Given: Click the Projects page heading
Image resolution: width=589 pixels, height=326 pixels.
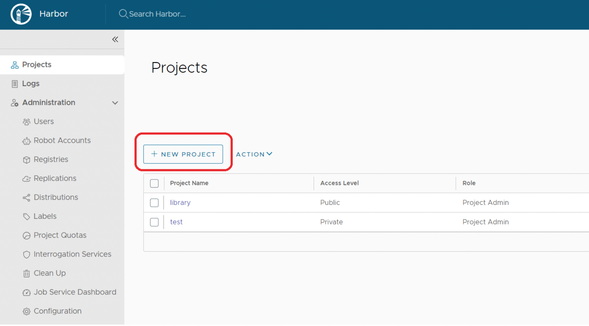Looking at the screenshot, I should (x=179, y=68).
